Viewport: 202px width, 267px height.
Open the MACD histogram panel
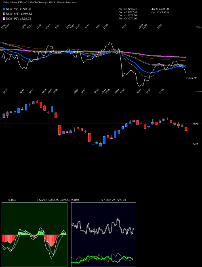(34, 235)
